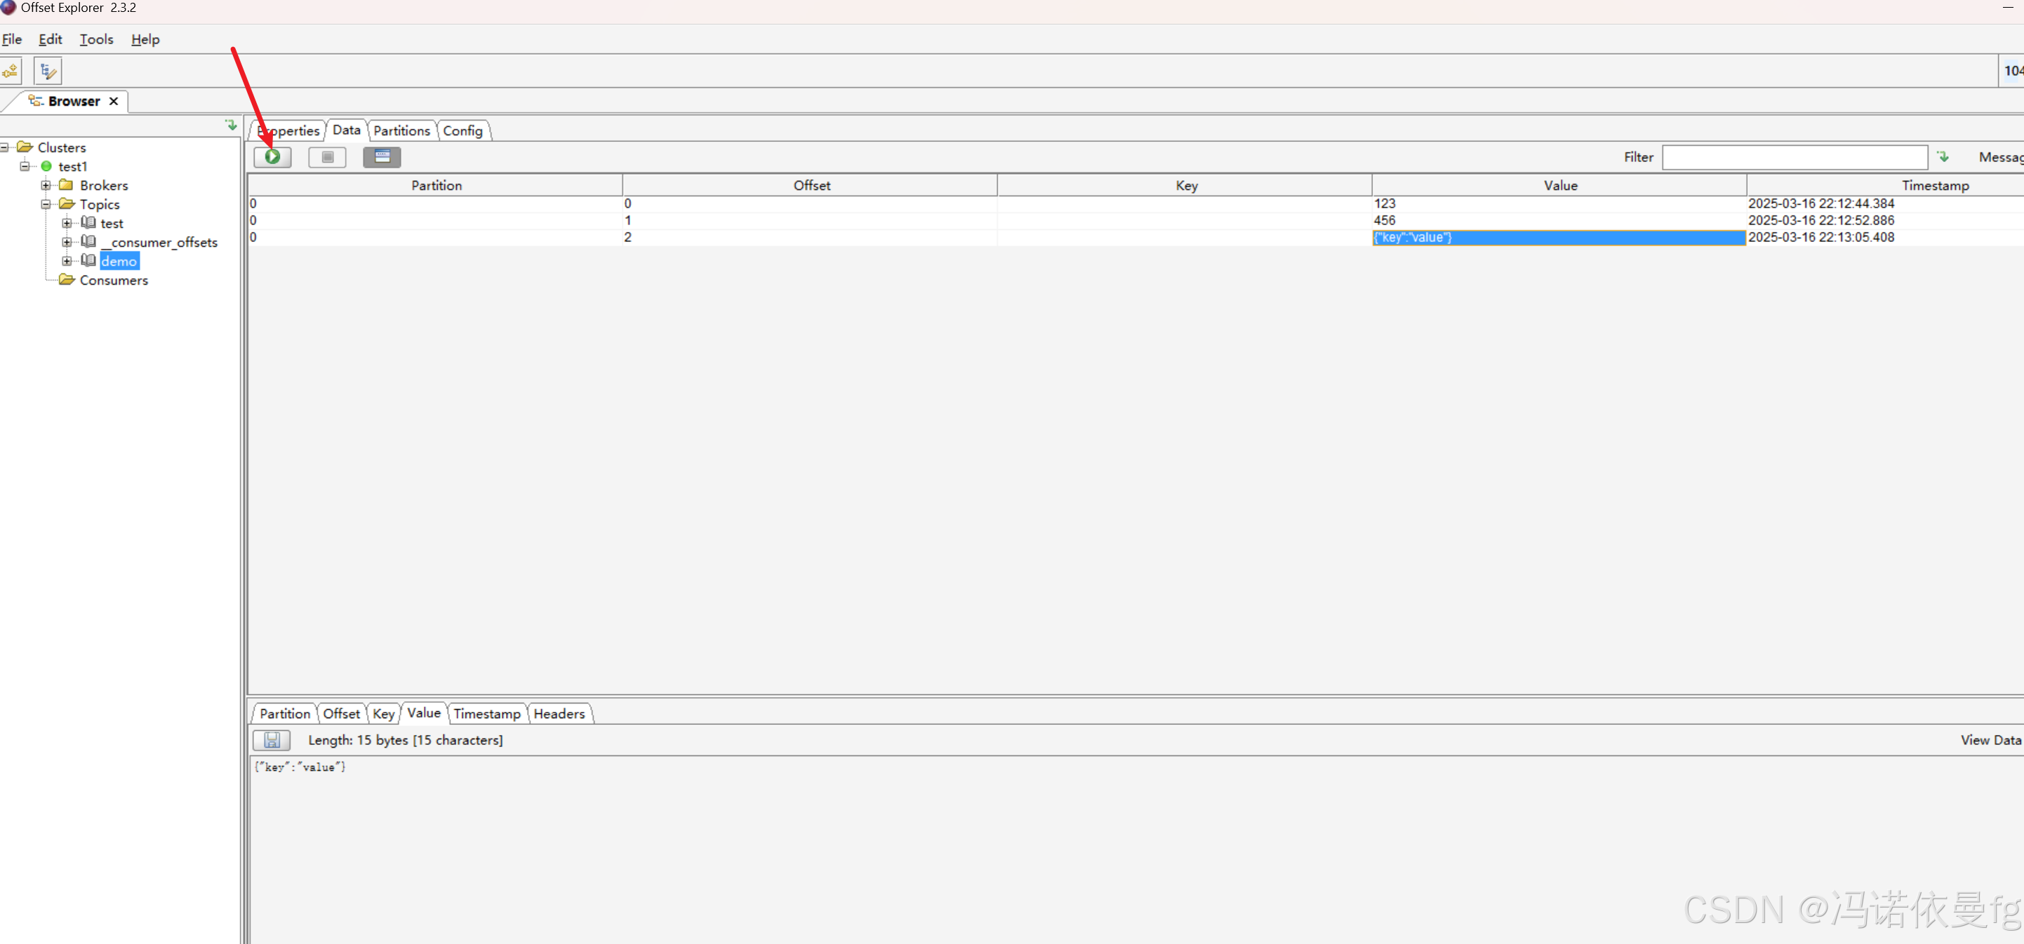Click the save disk icon in the Value panel
This screenshot has width=2024, height=944.
point(272,740)
